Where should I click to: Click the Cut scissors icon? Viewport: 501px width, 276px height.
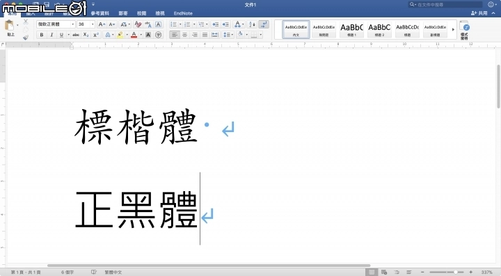(x=26, y=22)
